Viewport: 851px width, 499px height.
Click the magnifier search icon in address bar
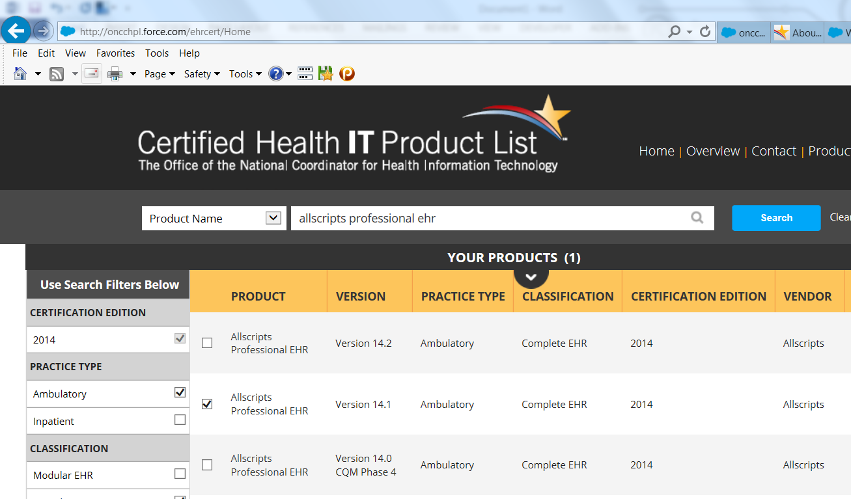(x=674, y=31)
